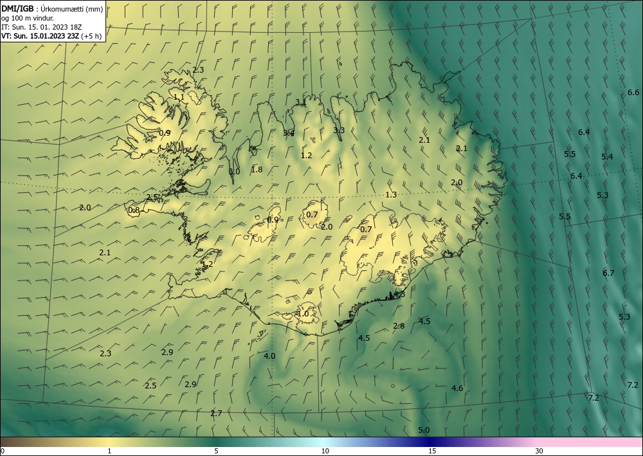
Task: Click the 1.1 value on the map
Action: tap(179, 97)
